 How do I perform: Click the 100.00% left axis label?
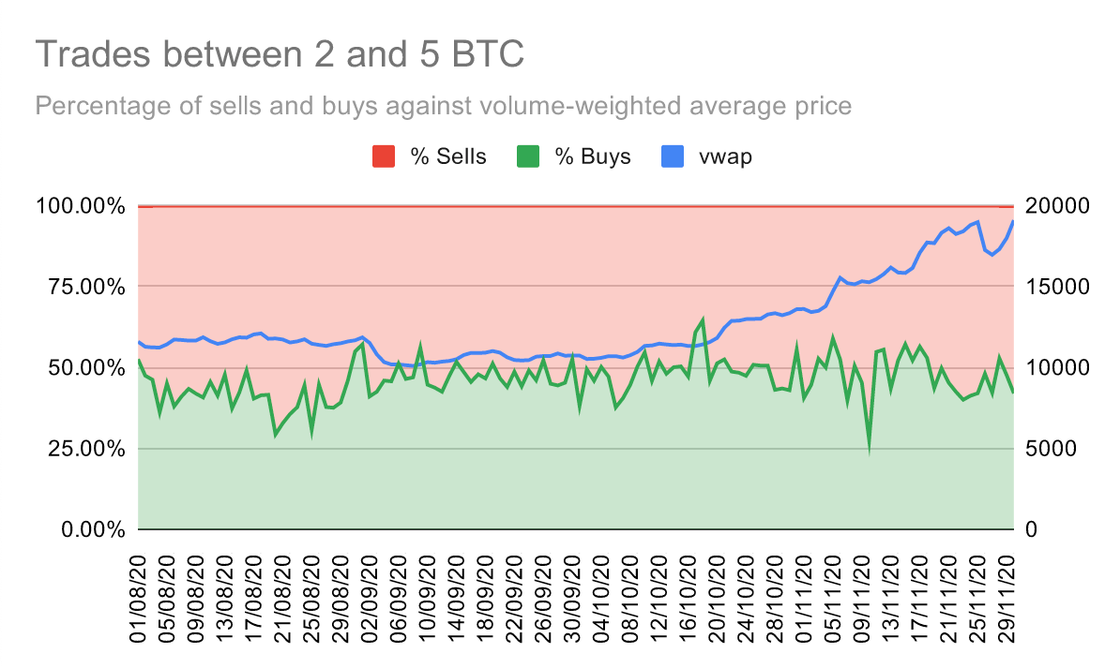(81, 206)
